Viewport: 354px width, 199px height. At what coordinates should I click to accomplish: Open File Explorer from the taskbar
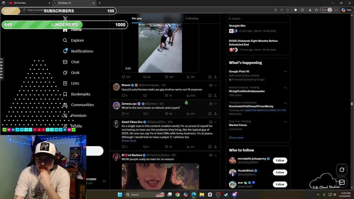pyautogui.click(x=202, y=195)
